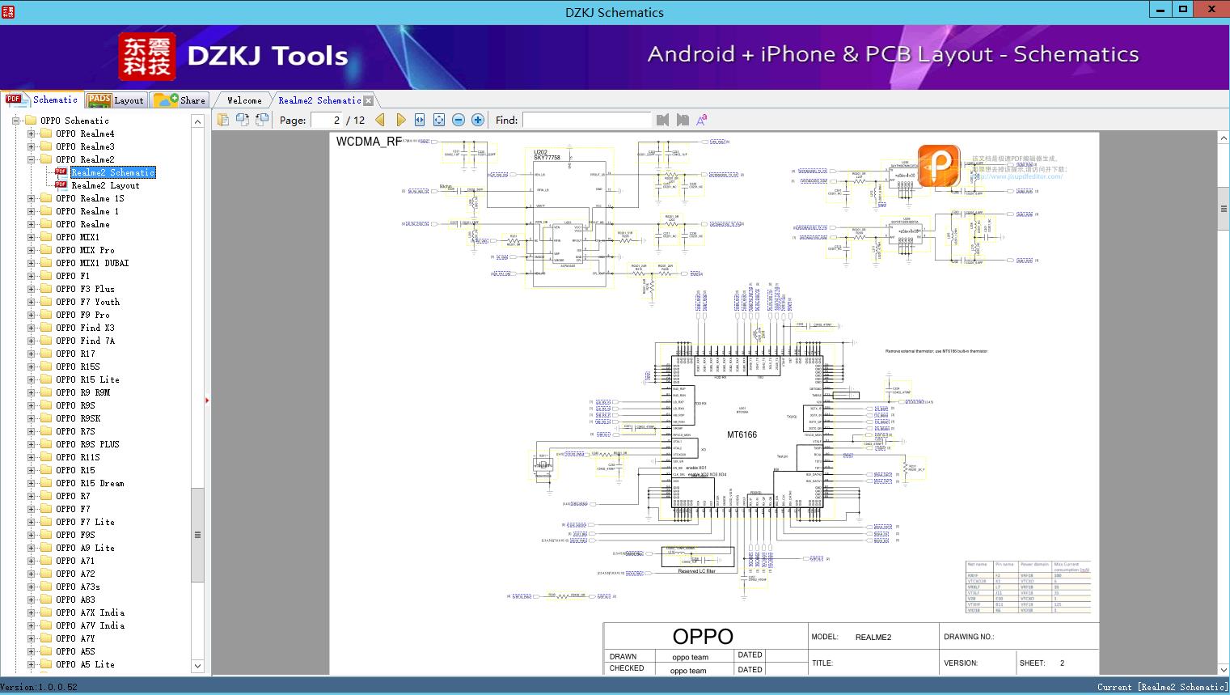Zoom in with the plus icon
This screenshot has width=1230, height=695.
pyautogui.click(x=478, y=120)
